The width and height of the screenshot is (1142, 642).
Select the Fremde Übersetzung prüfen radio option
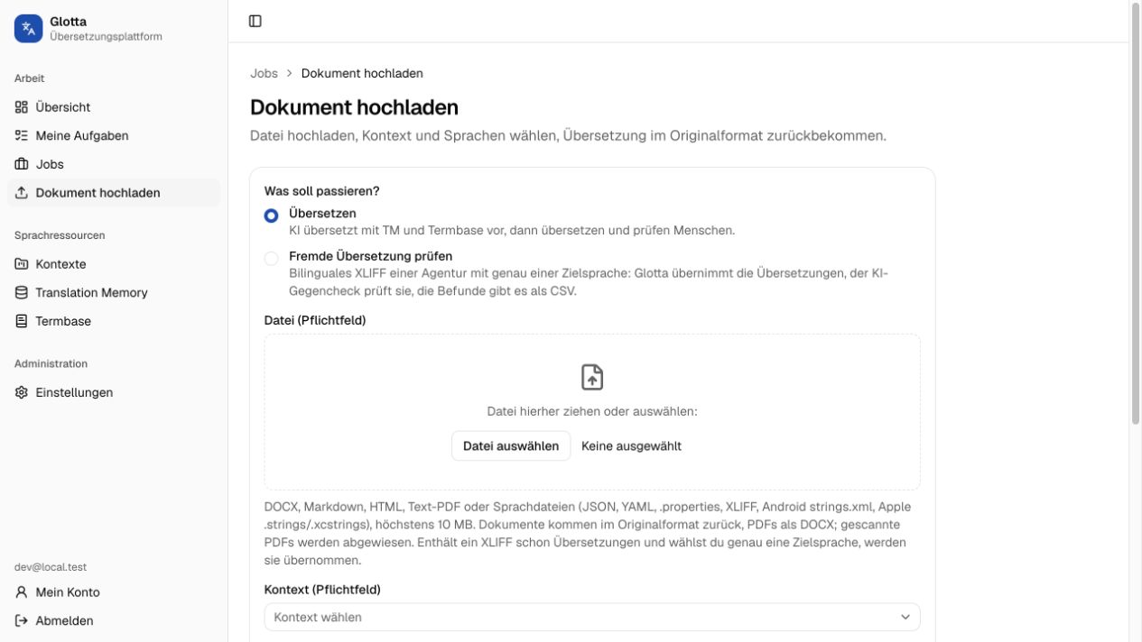(x=271, y=259)
